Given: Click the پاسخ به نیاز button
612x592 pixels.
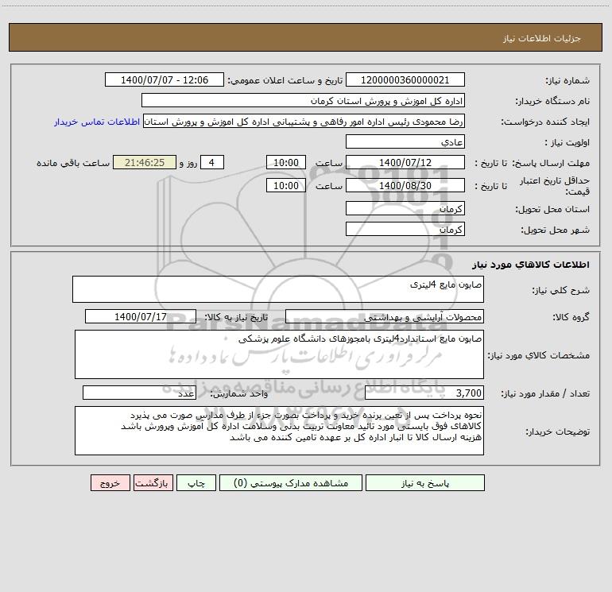Looking at the screenshot, I should pyautogui.click(x=424, y=483).
